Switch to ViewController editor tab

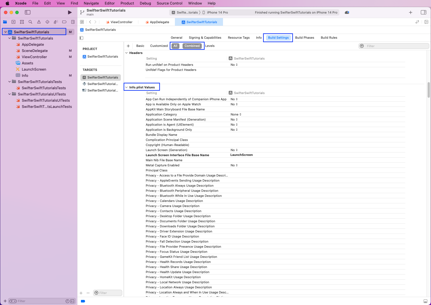click(x=119, y=22)
